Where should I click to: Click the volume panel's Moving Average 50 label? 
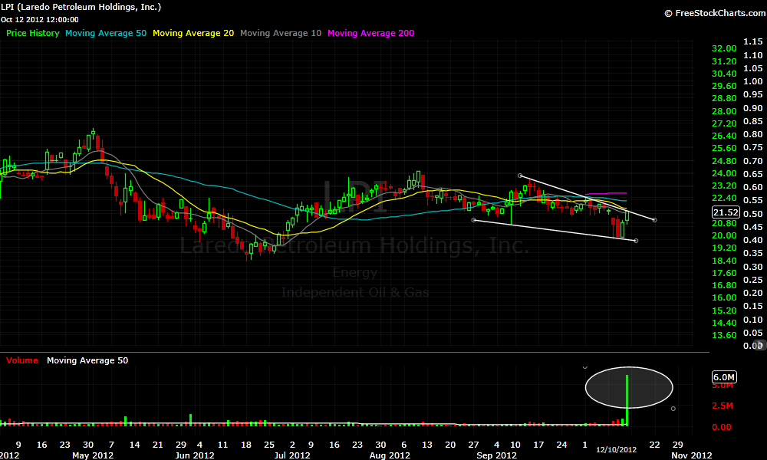pyautogui.click(x=87, y=360)
